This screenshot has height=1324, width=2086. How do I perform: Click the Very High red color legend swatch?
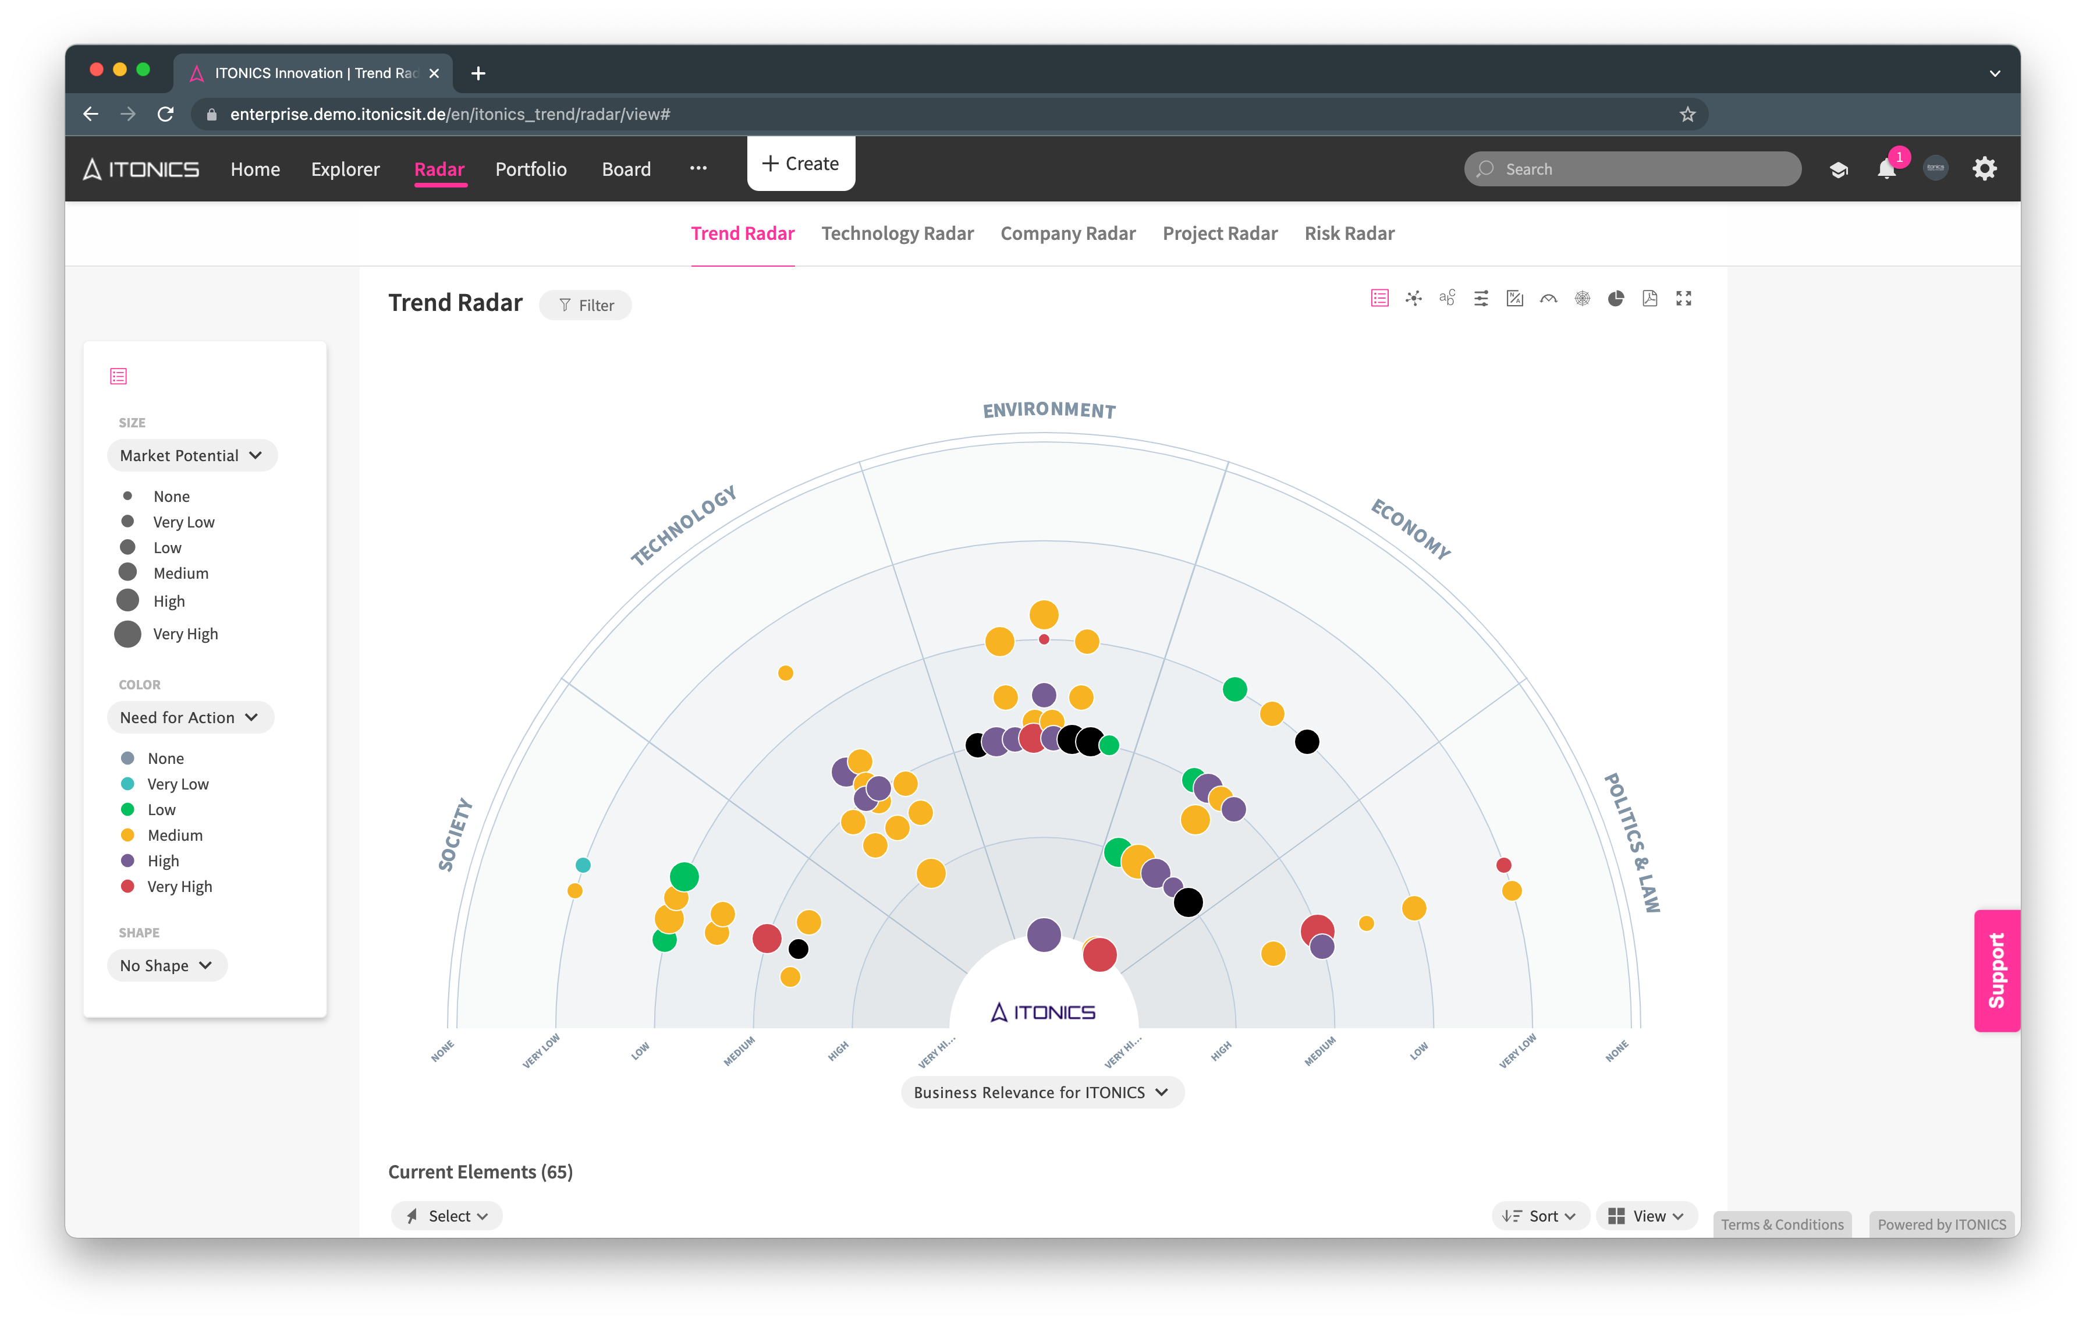tap(127, 886)
